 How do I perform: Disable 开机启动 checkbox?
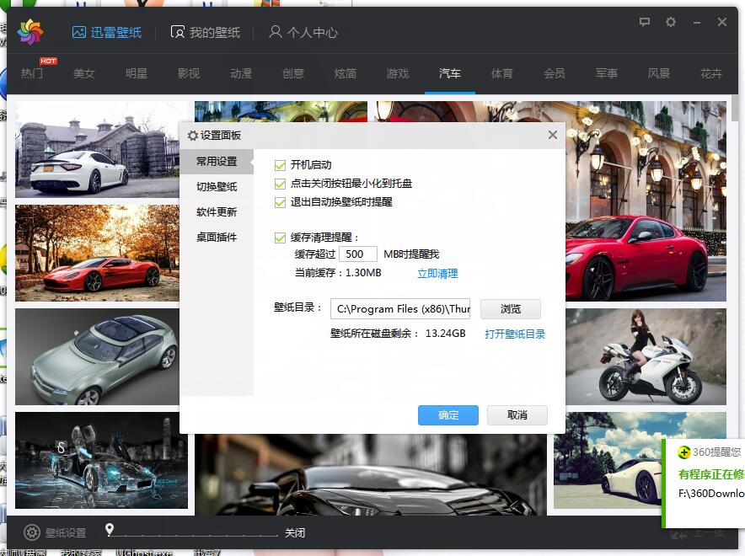click(x=278, y=165)
